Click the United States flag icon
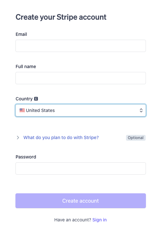This screenshot has height=233, width=162. pyautogui.click(x=22, y=110)
